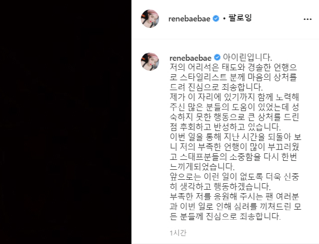This screenshot has width=319, height=244.
Task: Click the caption line 느끼게되었습니다.
Action: (x=202, y=167)
